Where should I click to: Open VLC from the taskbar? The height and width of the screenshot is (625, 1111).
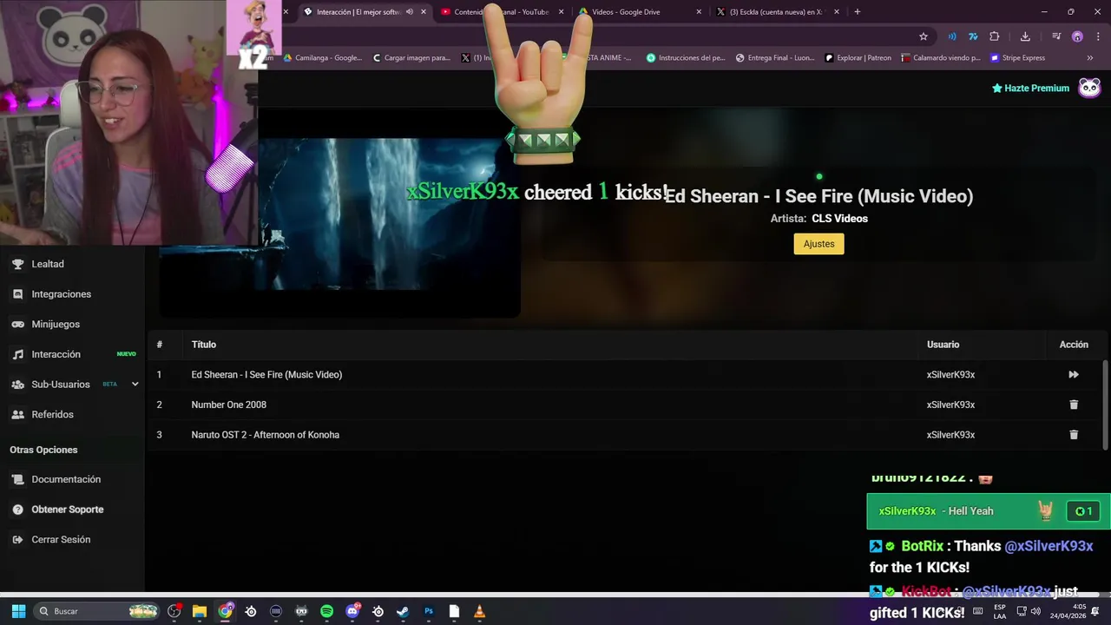(x=479, y=611)
